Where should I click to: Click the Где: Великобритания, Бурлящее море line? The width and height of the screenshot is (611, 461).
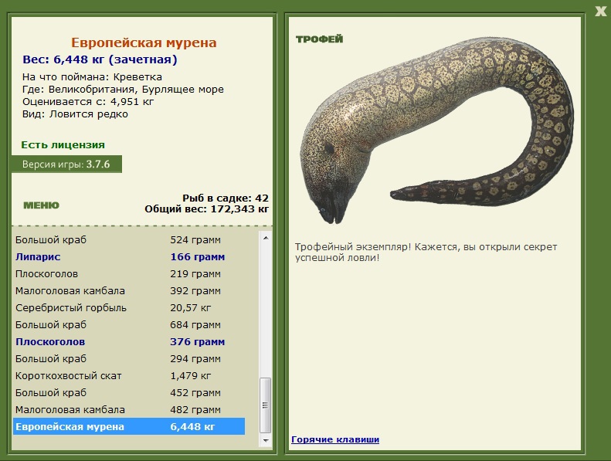(x=123, y=90)
